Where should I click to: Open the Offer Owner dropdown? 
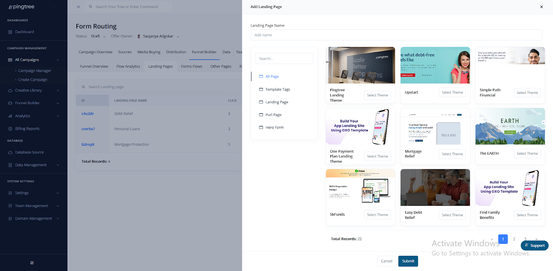[158, 36]
